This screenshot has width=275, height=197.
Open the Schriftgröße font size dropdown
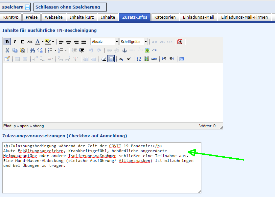133,42
